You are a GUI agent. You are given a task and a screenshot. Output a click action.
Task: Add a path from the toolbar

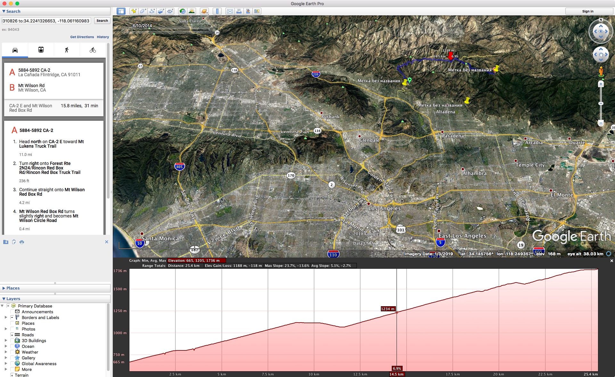(x=152, y=11)
